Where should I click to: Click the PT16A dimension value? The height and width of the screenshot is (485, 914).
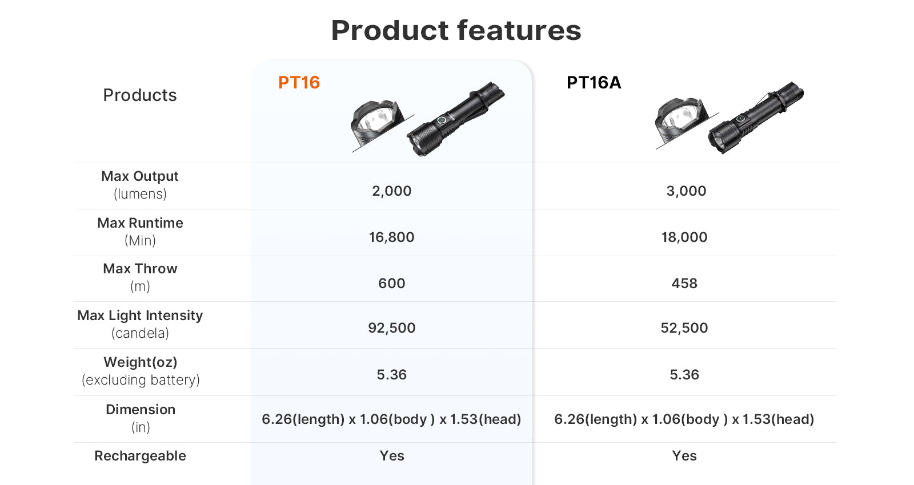click(684, 419)
